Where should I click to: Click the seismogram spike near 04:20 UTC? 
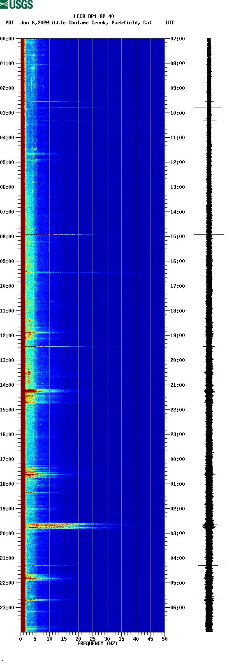[209, 565]
